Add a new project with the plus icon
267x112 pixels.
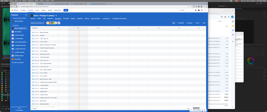(26, 15)
